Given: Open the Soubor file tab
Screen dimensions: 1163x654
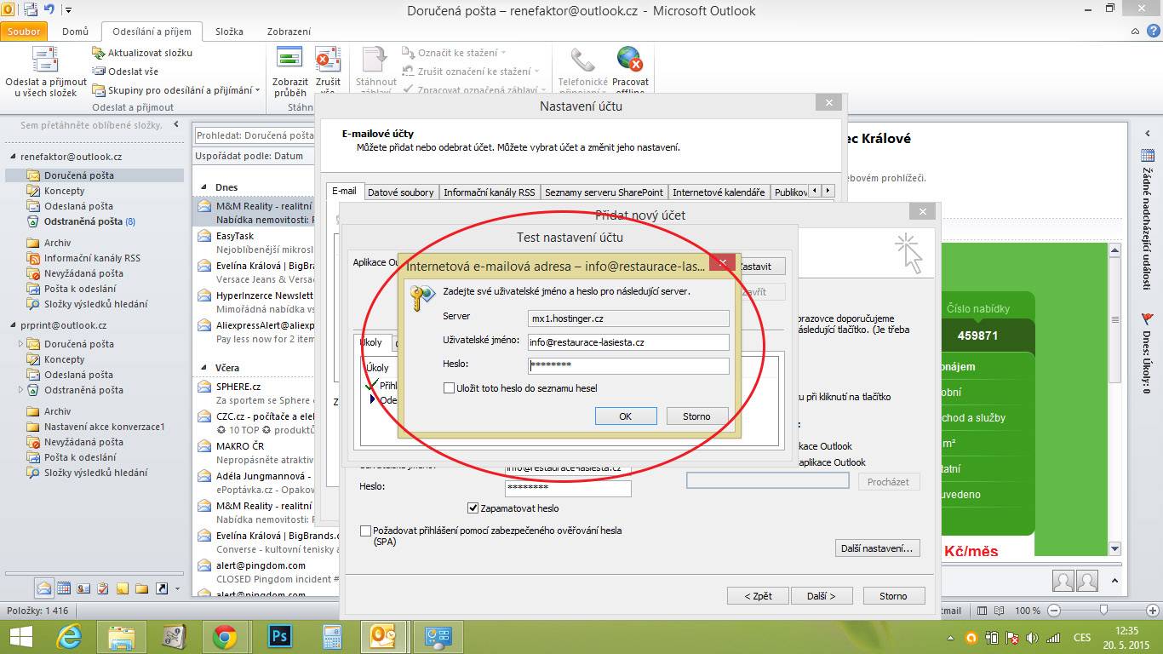Looking at the screenshot, I should (26, 32).
